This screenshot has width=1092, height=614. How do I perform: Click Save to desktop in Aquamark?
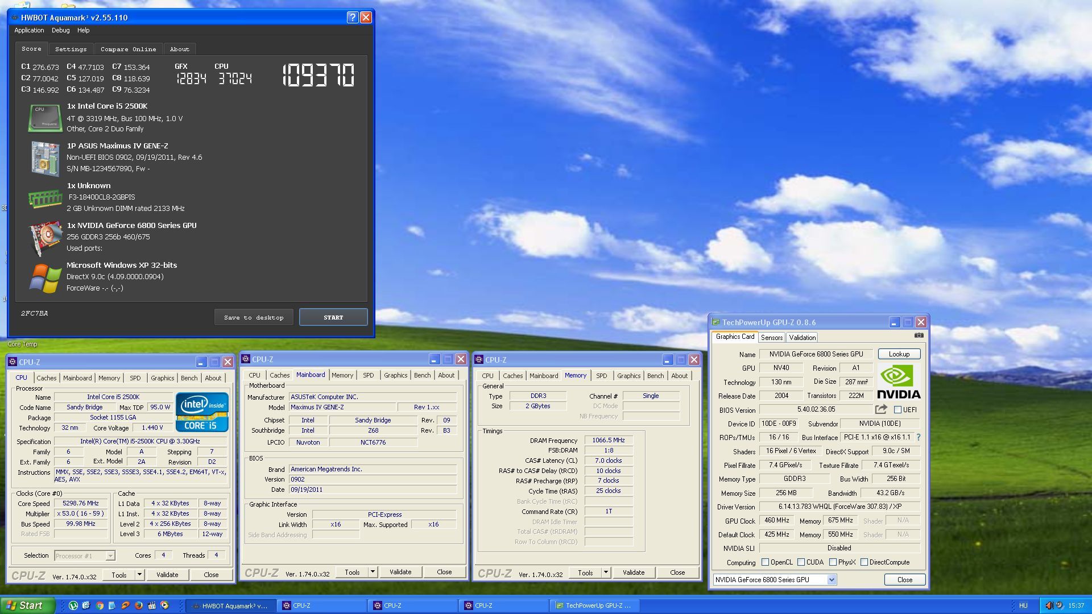pyautogui.click(x=254, y=317)
